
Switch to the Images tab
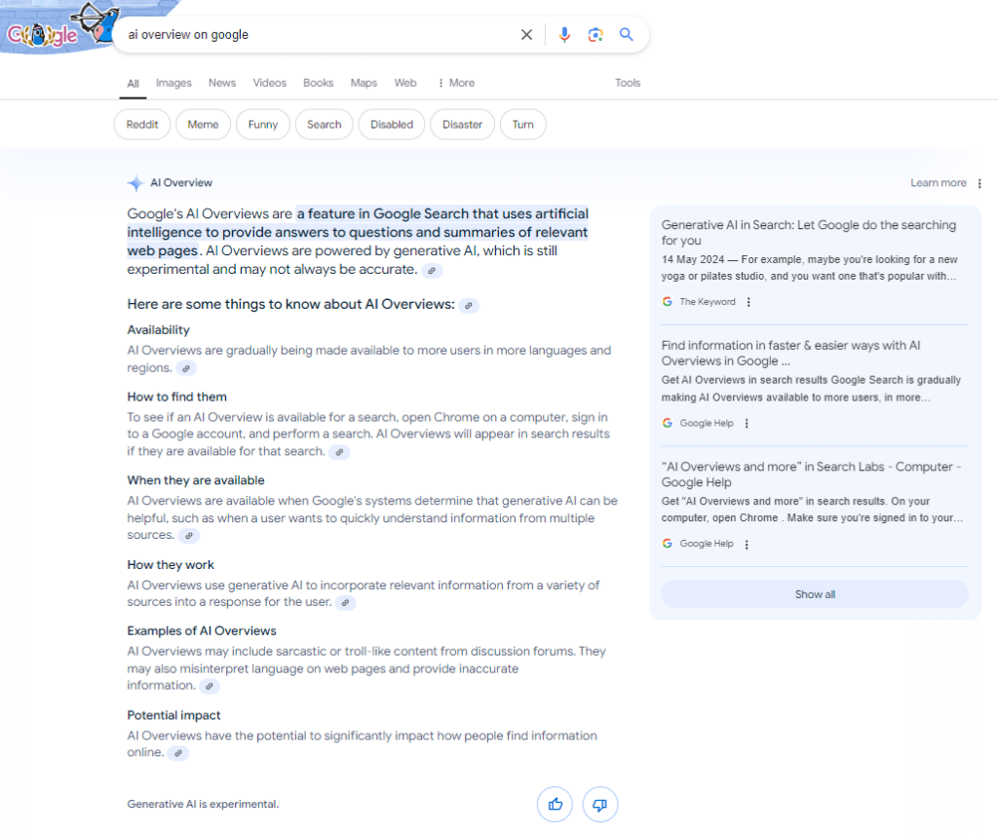point(173,83)
